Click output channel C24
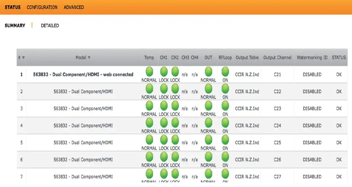The height and width of the screenshot is (187, 352). coord(277,126)
